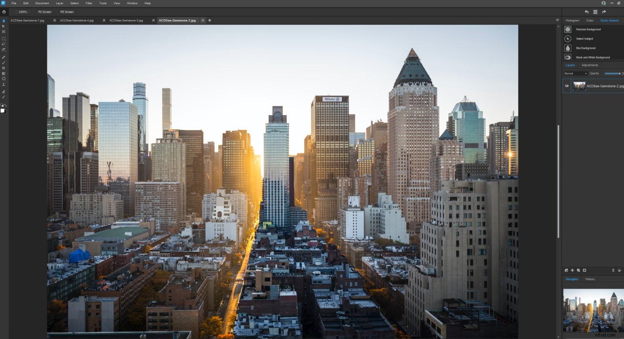This screenshot has width=624, height=339.
Task: Expand the Filter menu
Action: click(x=89, y=3)
